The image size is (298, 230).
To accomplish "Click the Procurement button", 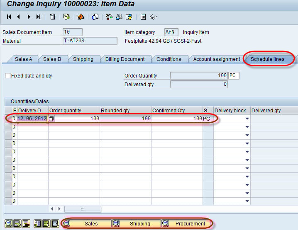I will (x=186, y=224).
